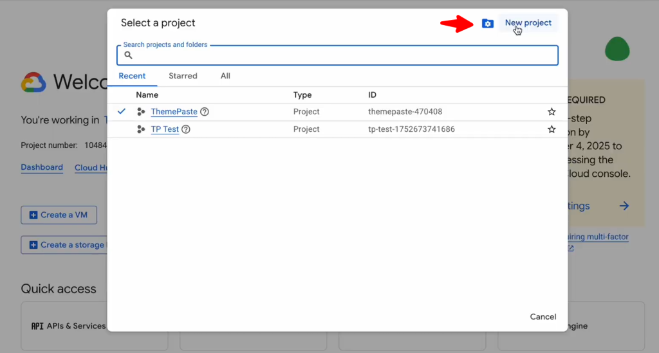Screen dimensions: 659x353
Task: Click the manage resources folder gear icon
Action: [487, 24]
